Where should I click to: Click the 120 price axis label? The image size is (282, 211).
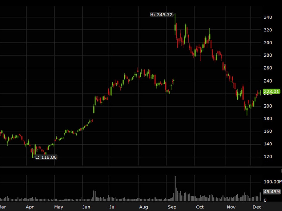click(268, 157)
